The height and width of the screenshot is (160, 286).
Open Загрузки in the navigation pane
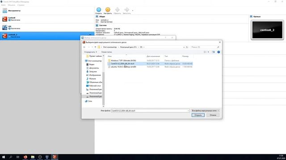pos(92,72)
